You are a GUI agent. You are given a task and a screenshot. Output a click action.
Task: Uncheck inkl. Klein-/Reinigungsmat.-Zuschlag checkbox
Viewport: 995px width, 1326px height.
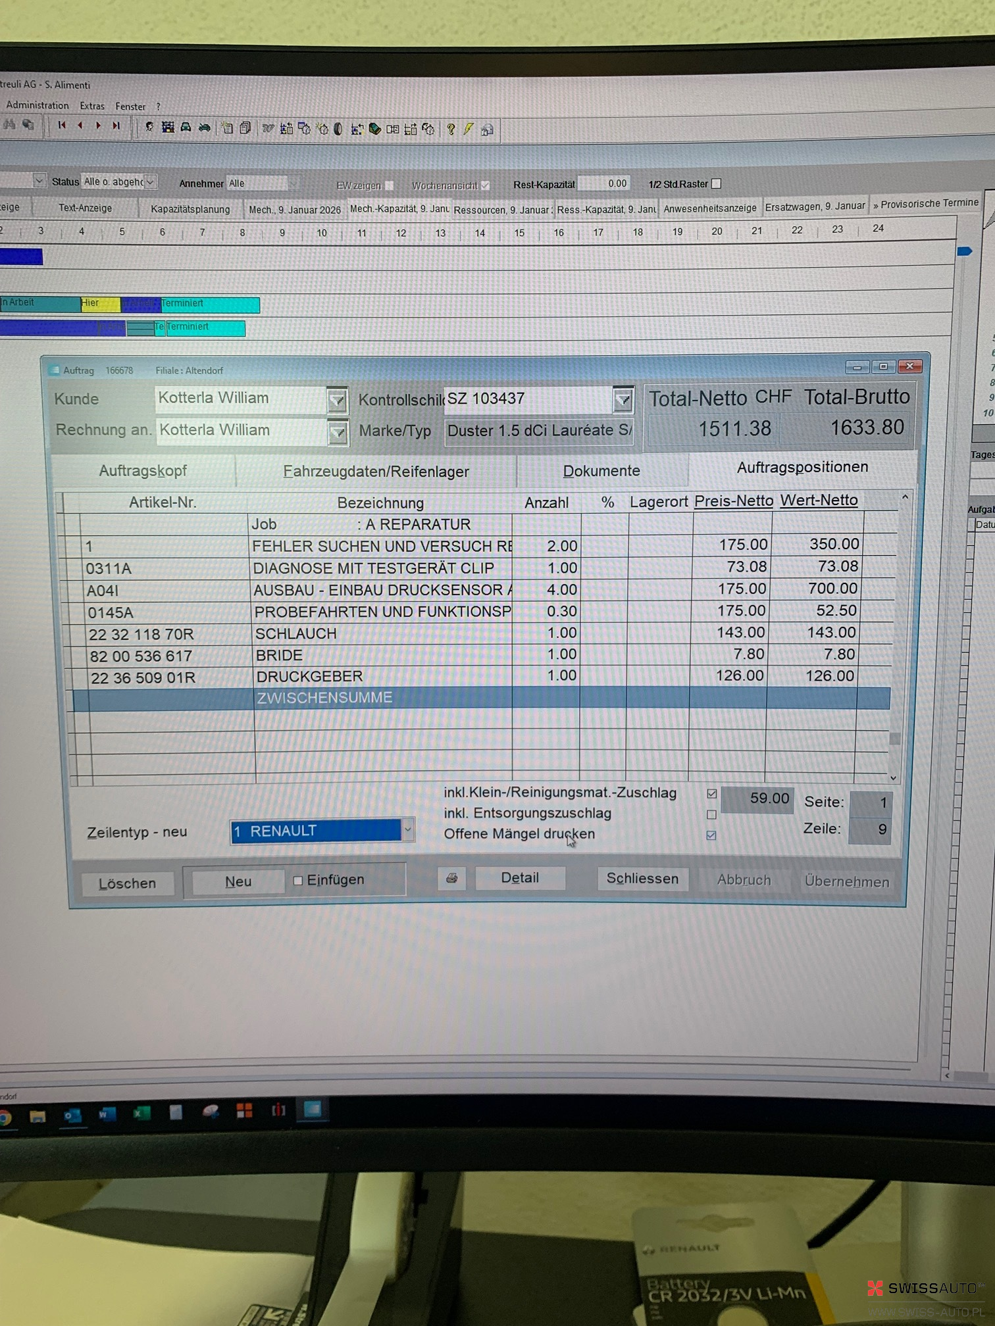(x=711, y=794)
